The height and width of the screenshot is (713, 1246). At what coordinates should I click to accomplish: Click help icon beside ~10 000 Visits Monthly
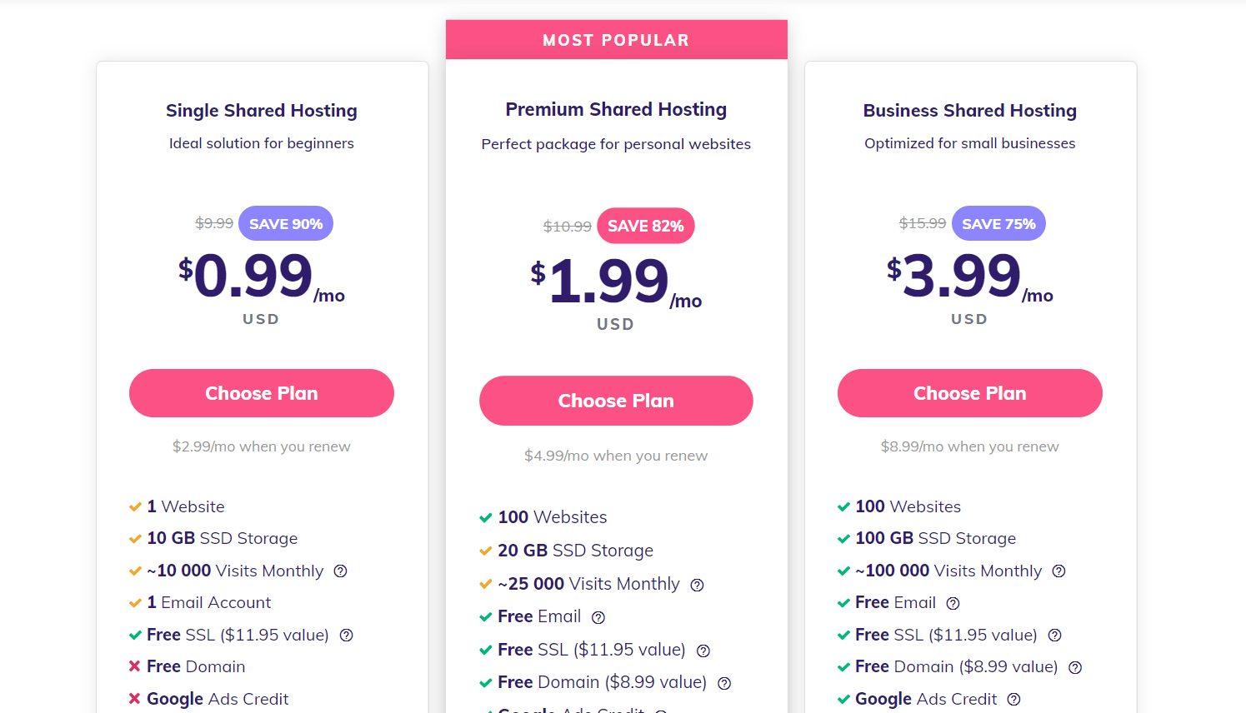(340, 571)
